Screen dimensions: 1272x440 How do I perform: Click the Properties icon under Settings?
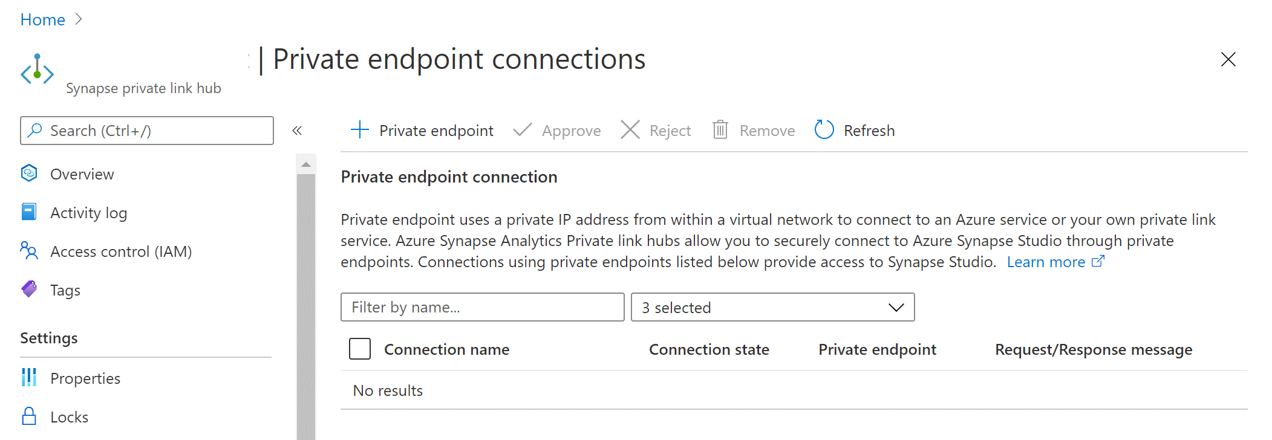click(x=29, y=378)
